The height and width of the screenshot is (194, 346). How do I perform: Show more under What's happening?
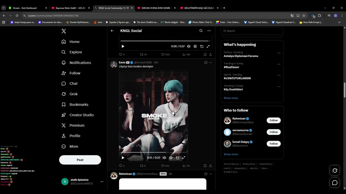click(x=231, y=98)
